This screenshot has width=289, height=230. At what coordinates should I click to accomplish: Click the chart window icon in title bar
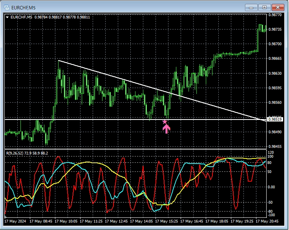click(x=6, y=7)
